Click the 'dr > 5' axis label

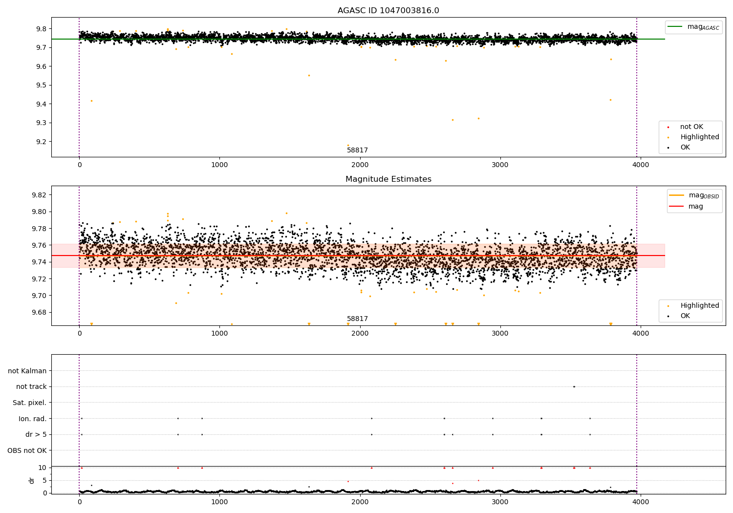pyautogui.click(x=36, y=435)
